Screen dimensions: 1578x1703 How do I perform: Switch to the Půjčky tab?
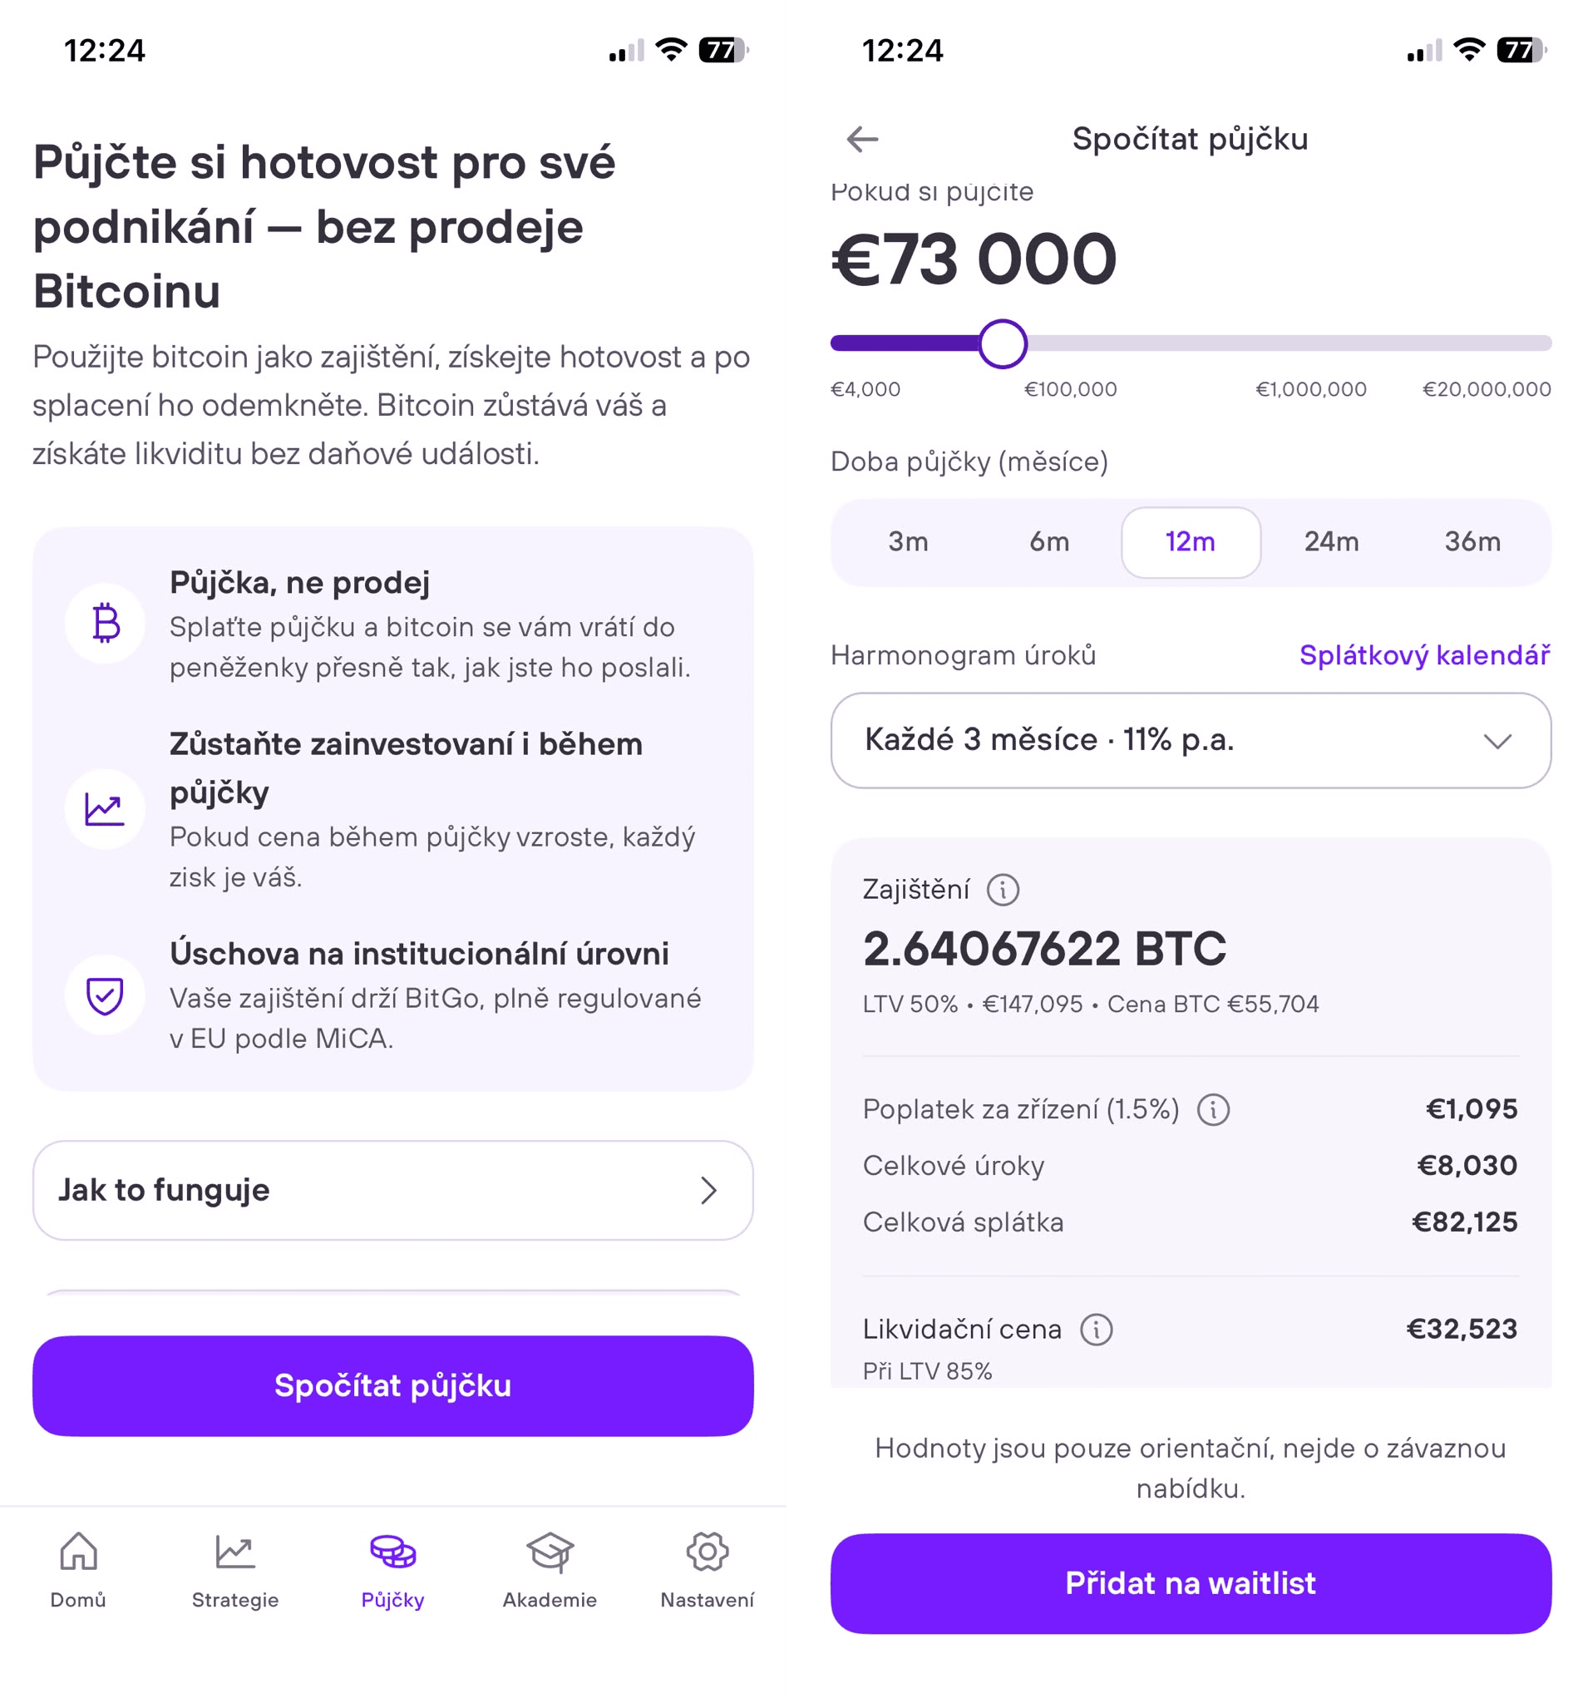(392, 1571)
